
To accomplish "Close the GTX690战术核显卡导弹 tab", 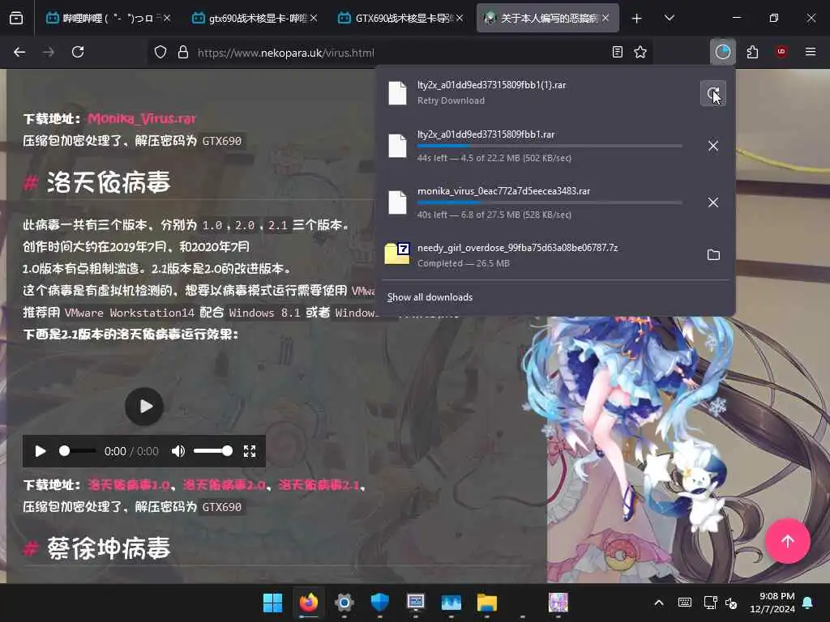I will [x=460, y=18].
